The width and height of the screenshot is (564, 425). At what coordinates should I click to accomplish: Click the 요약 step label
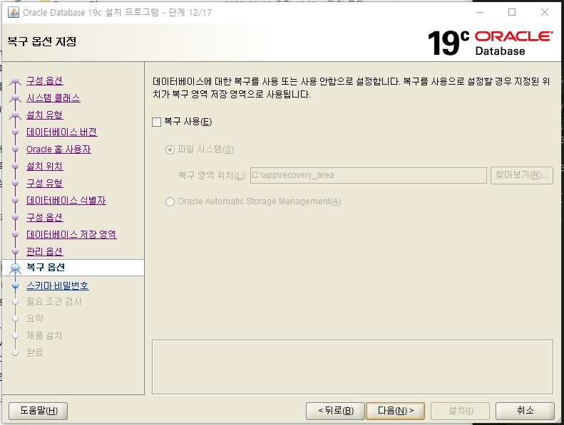click(x=35, y=318)
